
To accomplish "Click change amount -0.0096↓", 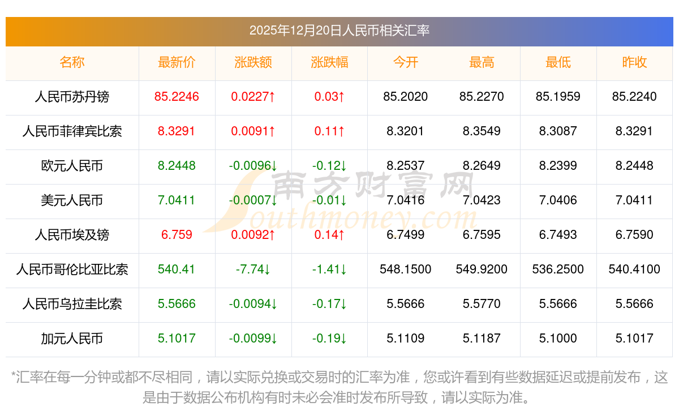I will coord(253,166).
